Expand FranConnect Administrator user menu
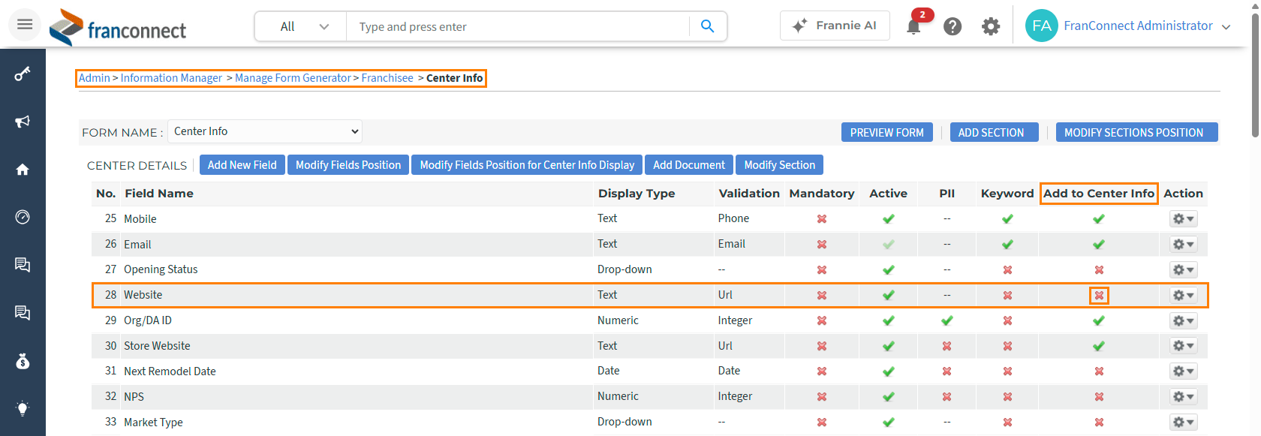The width and height of the screenshot is (1261, 436). [1146, 26]
